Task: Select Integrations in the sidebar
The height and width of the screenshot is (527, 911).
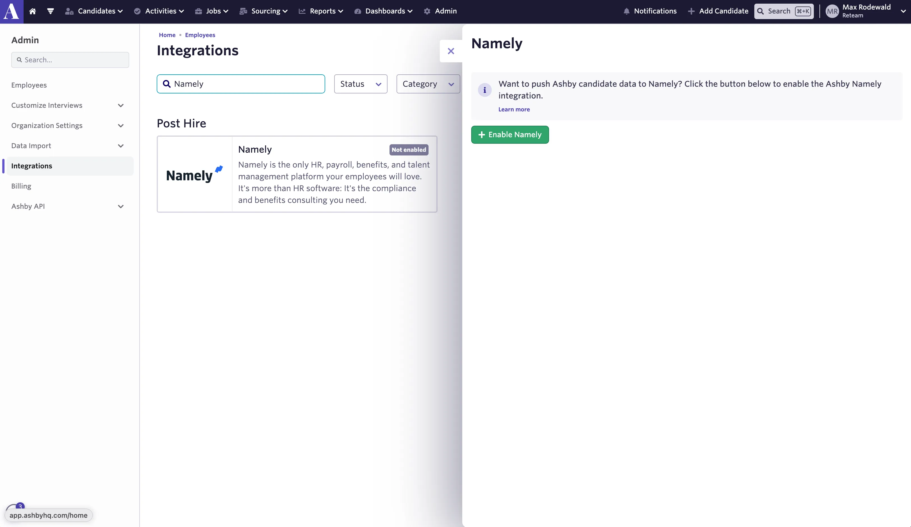Action: click(70, 166)
